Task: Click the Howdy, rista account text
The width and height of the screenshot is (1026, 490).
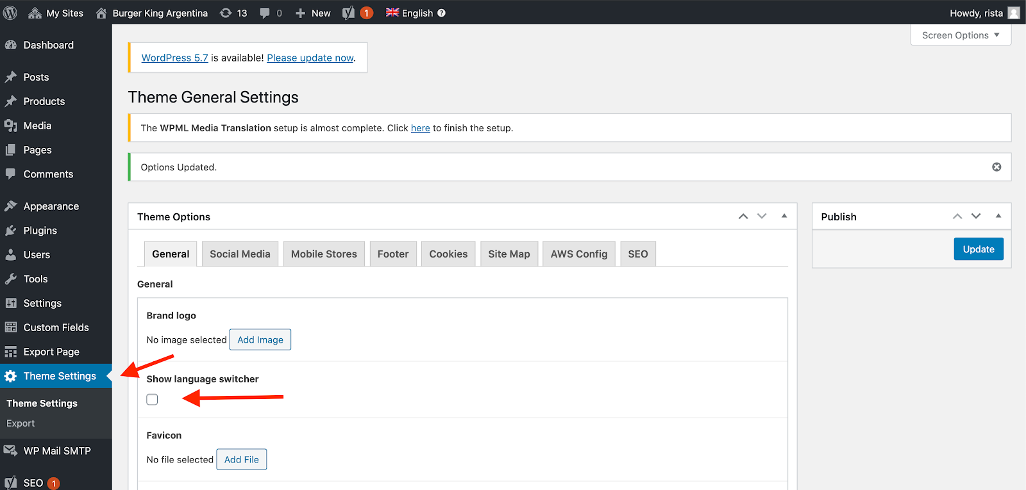Action: [976, 13]
